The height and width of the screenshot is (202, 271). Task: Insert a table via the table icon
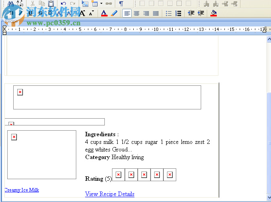94,4
